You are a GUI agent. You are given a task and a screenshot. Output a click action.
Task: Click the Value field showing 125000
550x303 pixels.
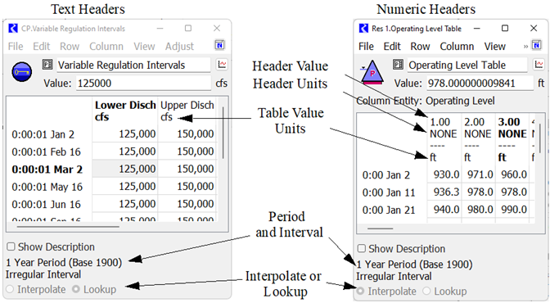point(143,84)
